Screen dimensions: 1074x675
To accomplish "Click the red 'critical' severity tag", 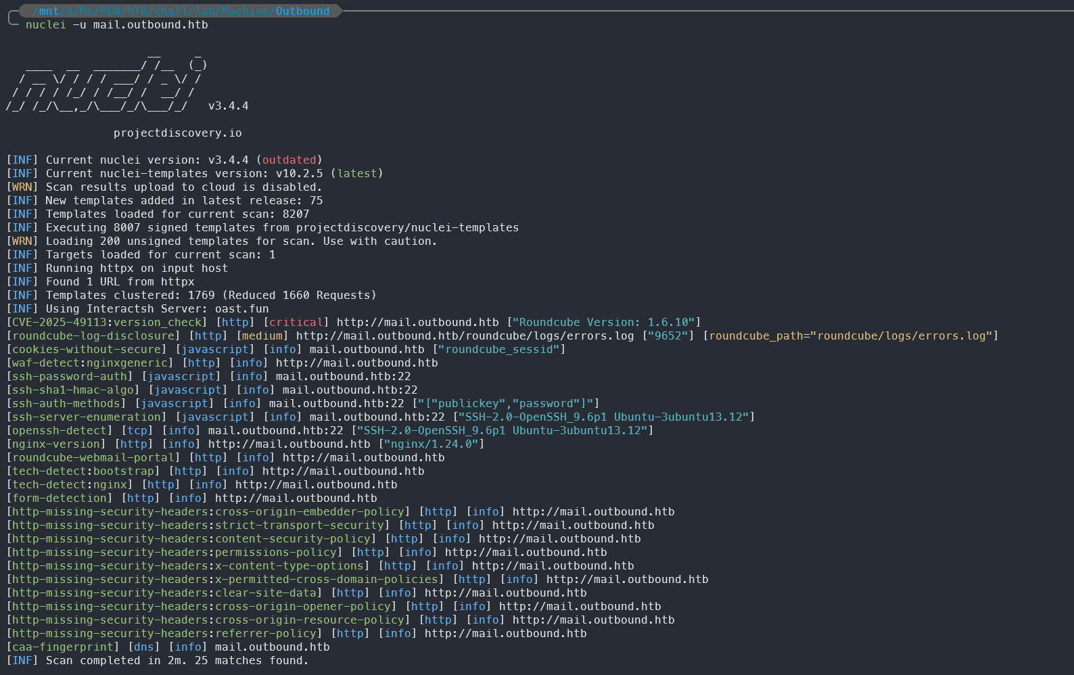I will [x=296, y=323].
